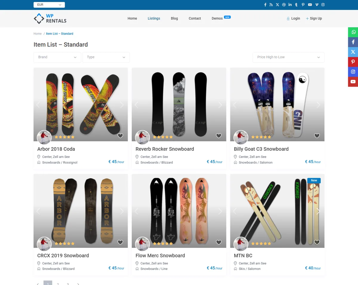
Task: Show previous image of Reverb Rocker Snowboard
Action: point(136,105)
